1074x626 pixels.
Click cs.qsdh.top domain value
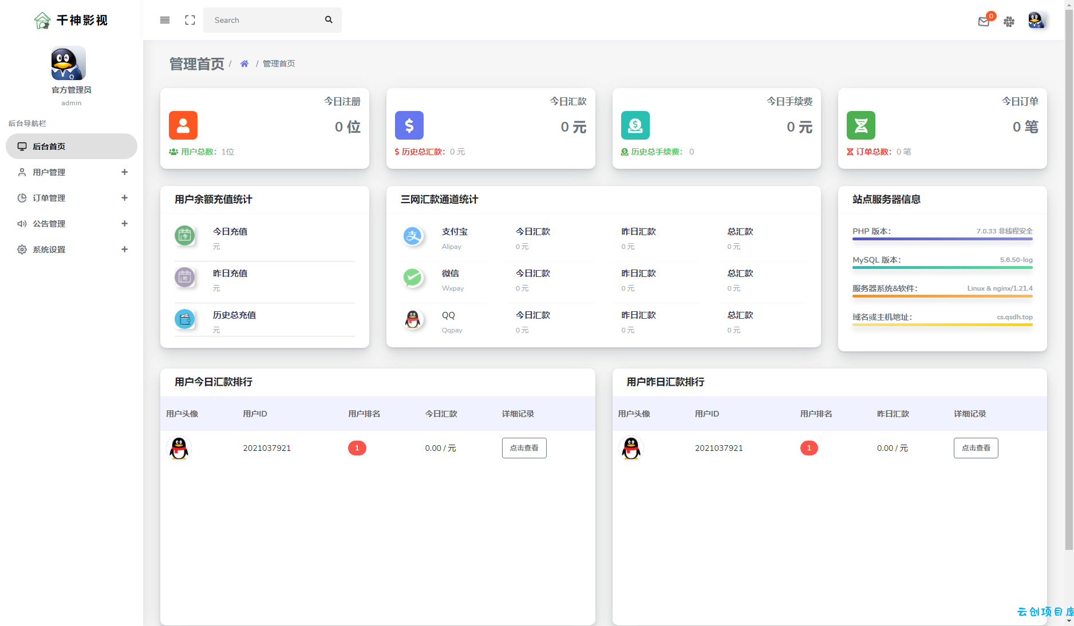tap(1014, 317)
